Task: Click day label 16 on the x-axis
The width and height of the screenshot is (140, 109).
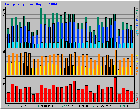Action: 70,106
